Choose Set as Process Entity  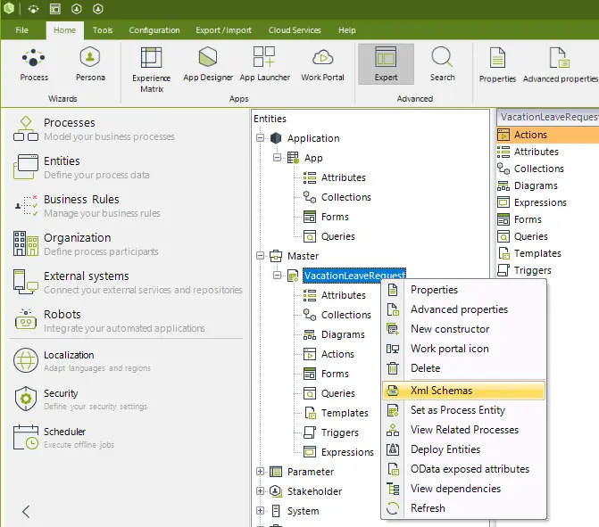[x=463, y=410]
